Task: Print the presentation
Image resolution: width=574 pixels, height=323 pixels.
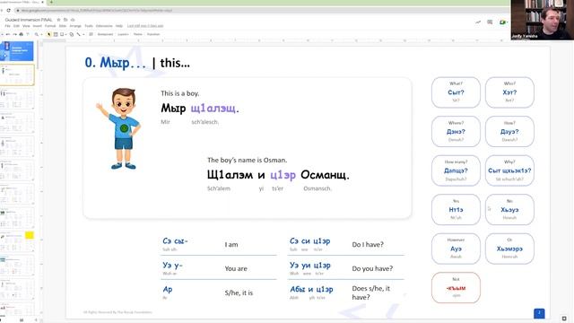Action: (x=22, y=34)
